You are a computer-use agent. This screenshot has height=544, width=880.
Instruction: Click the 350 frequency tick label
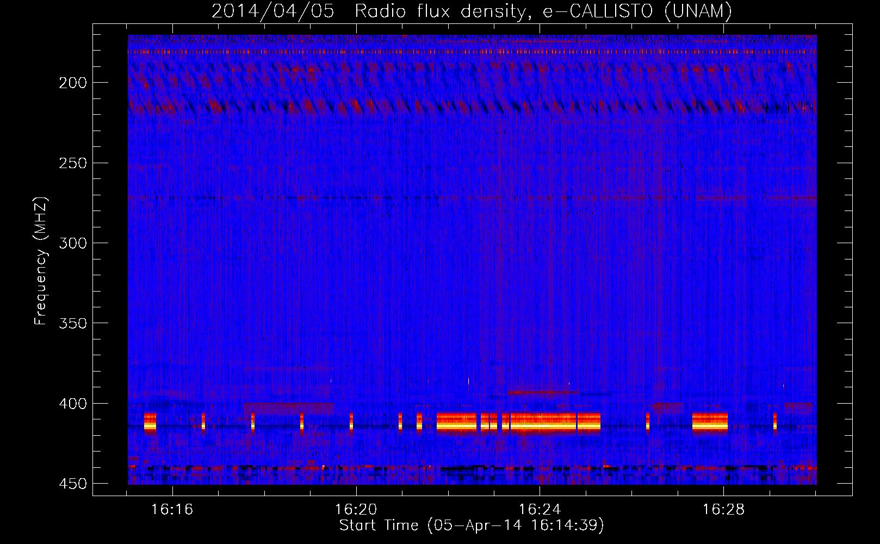pyautogui.click(x=73, y=323)
